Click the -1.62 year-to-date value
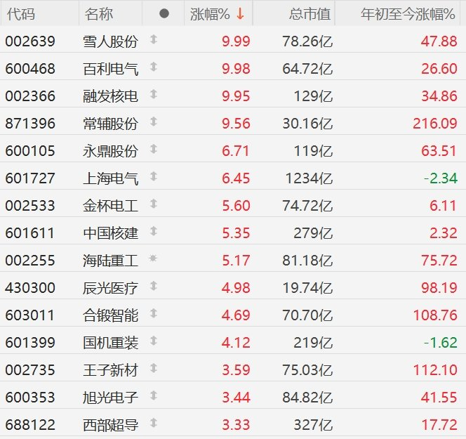This screenshot has width=466, height=439. [x=441, y=343]
